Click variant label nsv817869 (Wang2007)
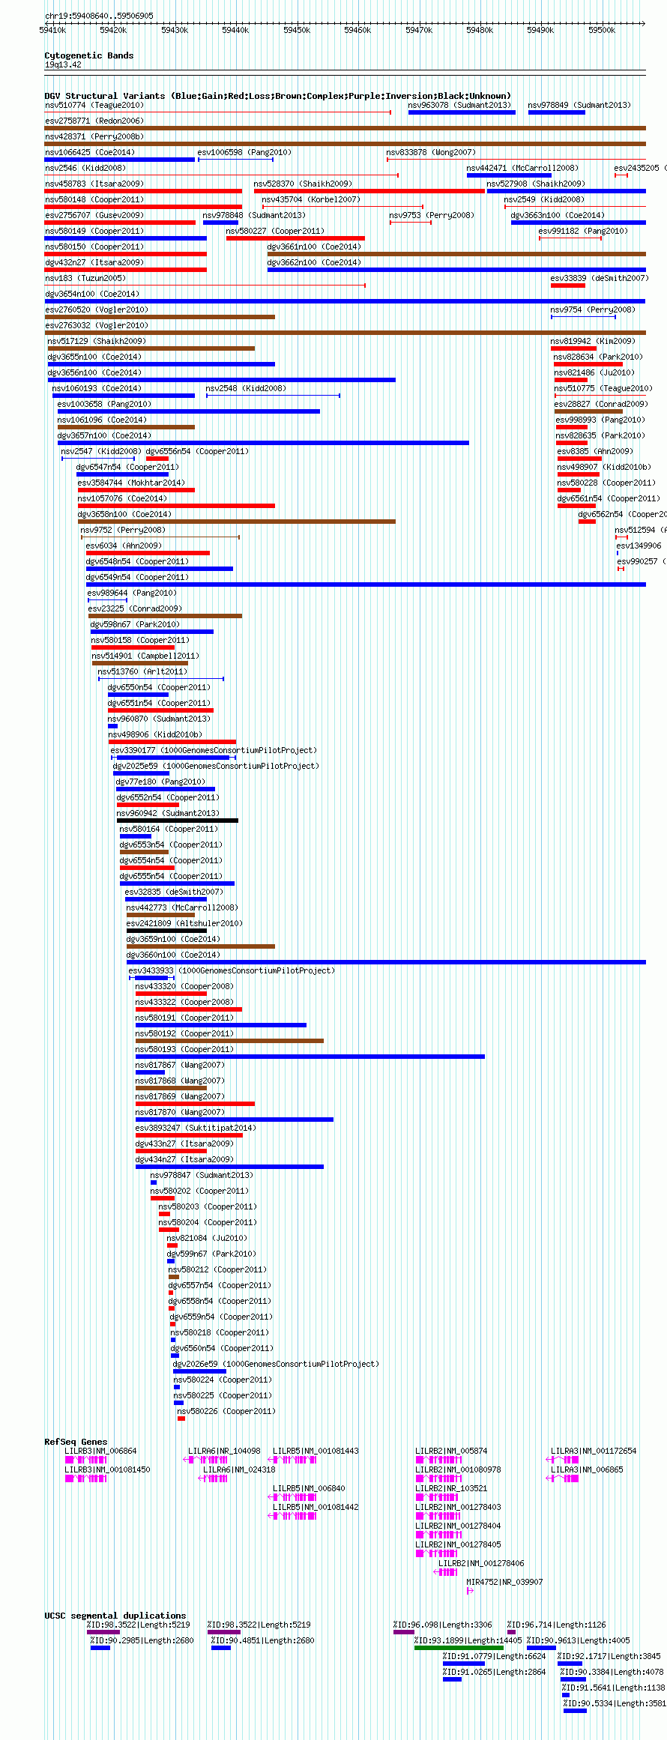667x1740 pixels. pos(180,1097)
